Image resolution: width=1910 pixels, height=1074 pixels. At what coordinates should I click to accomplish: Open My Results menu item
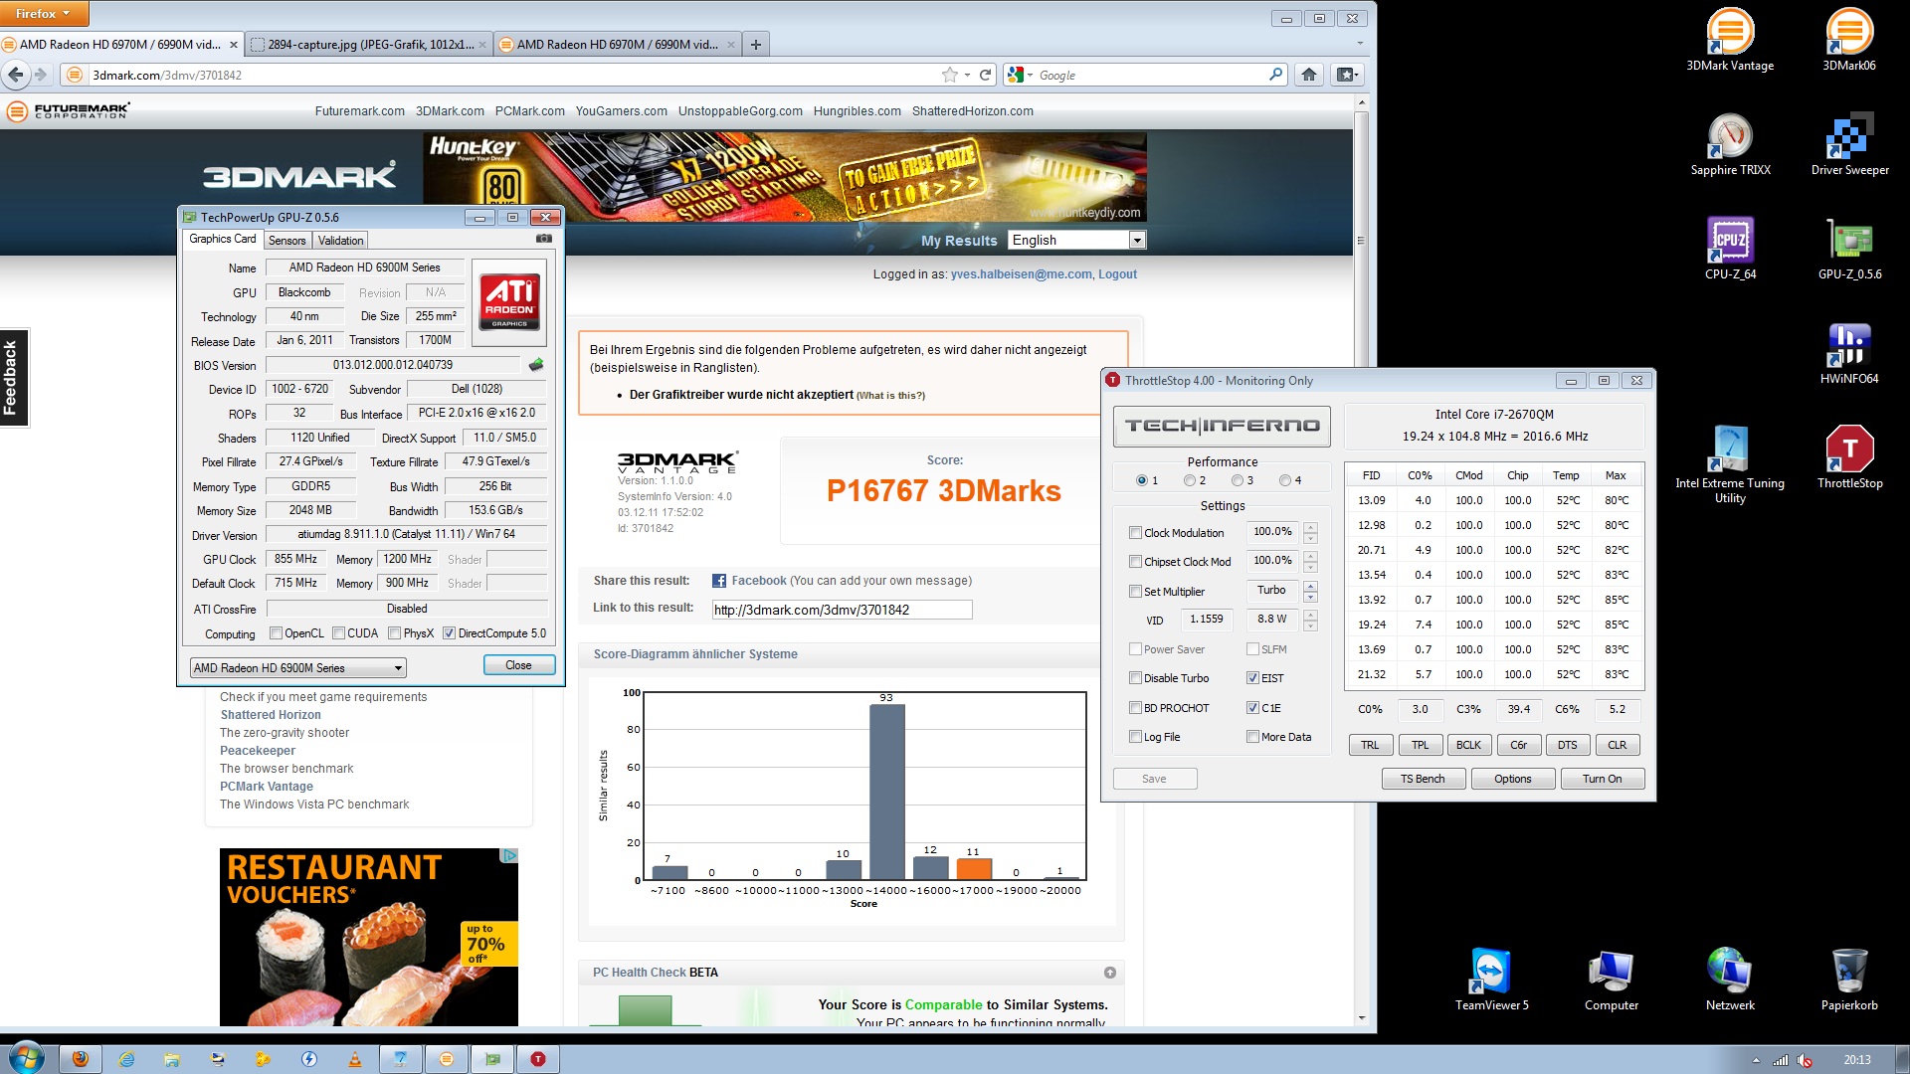(959, 241)
